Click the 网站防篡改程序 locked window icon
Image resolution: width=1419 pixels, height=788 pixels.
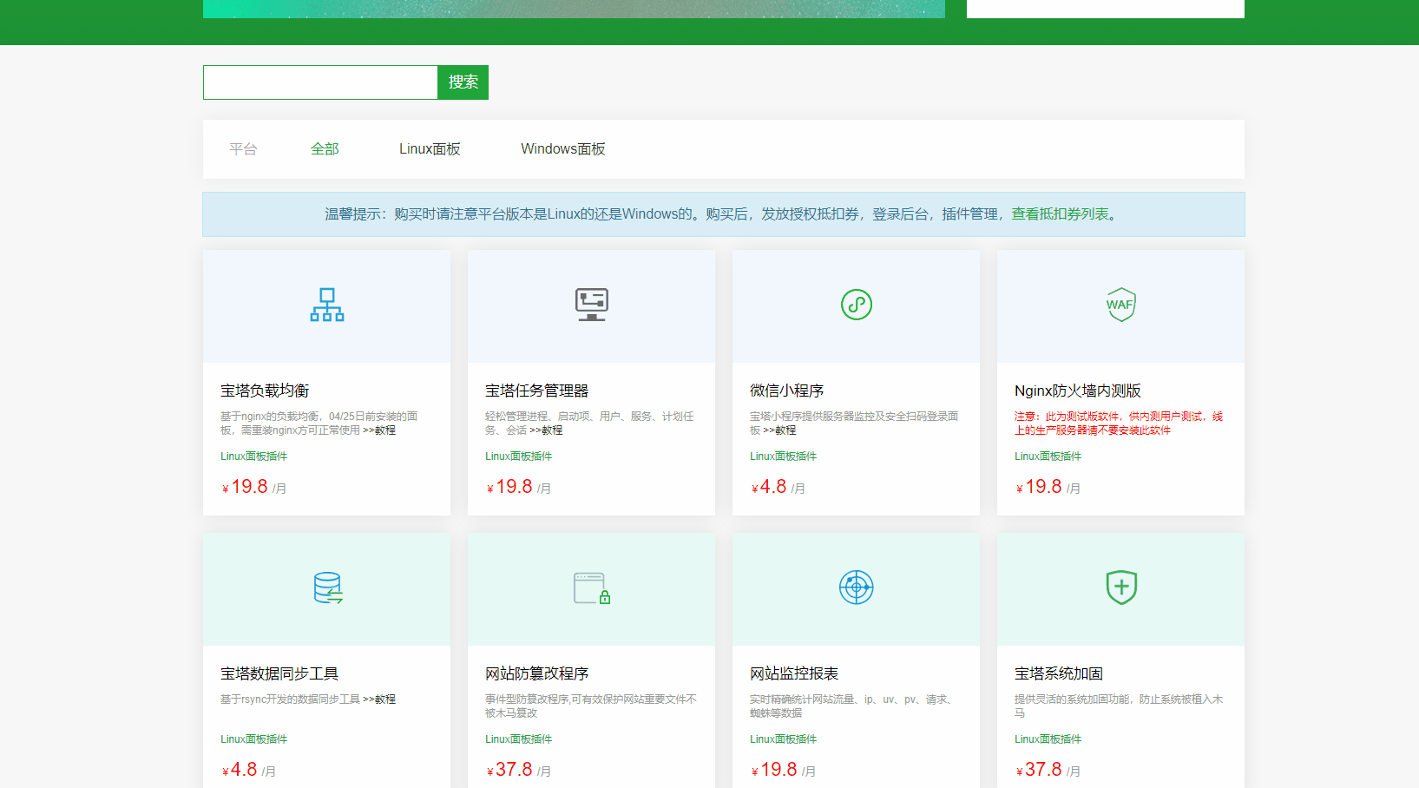[592, 588]
